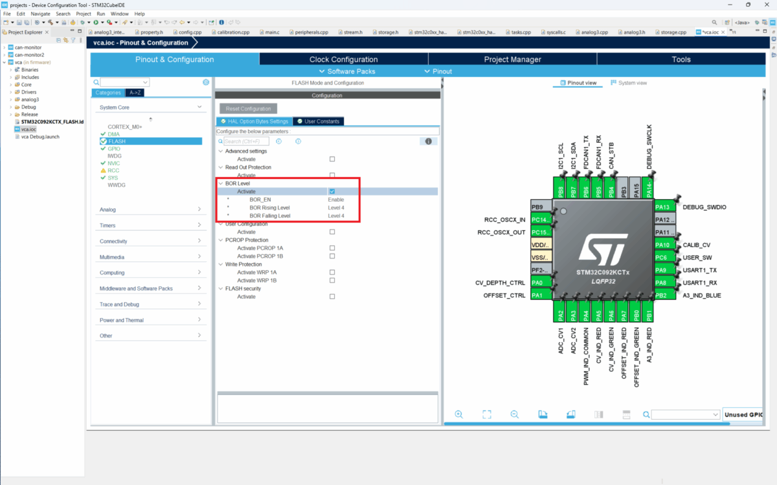777x485 pixels.
Task: Click the toolbar search magnifier icon
Action: [714, 22]
